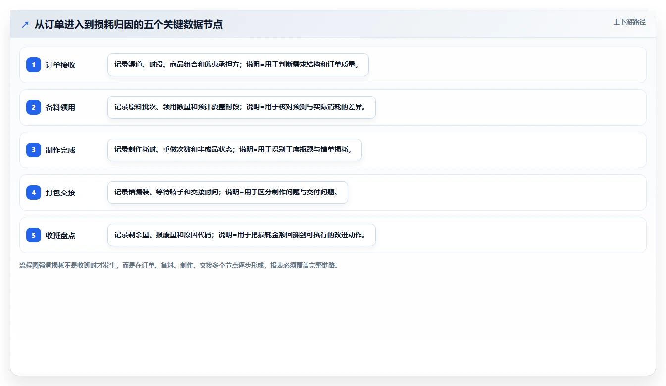
Task: Click step number 3 badge
Action: tap(34, 150)
